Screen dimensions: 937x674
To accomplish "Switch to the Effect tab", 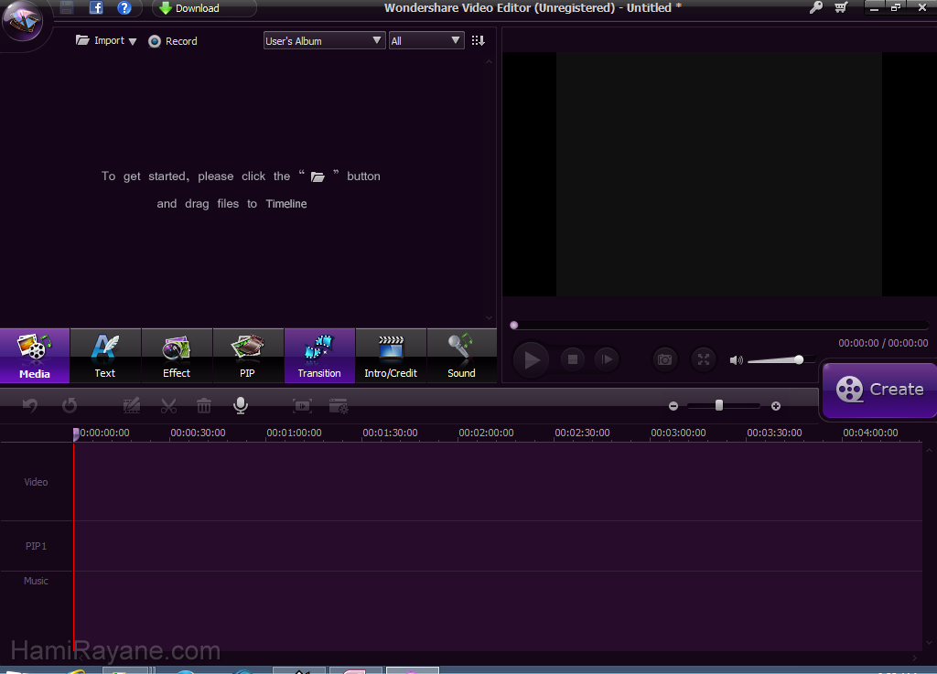I will pyautogui.click(x=177, y=356).
